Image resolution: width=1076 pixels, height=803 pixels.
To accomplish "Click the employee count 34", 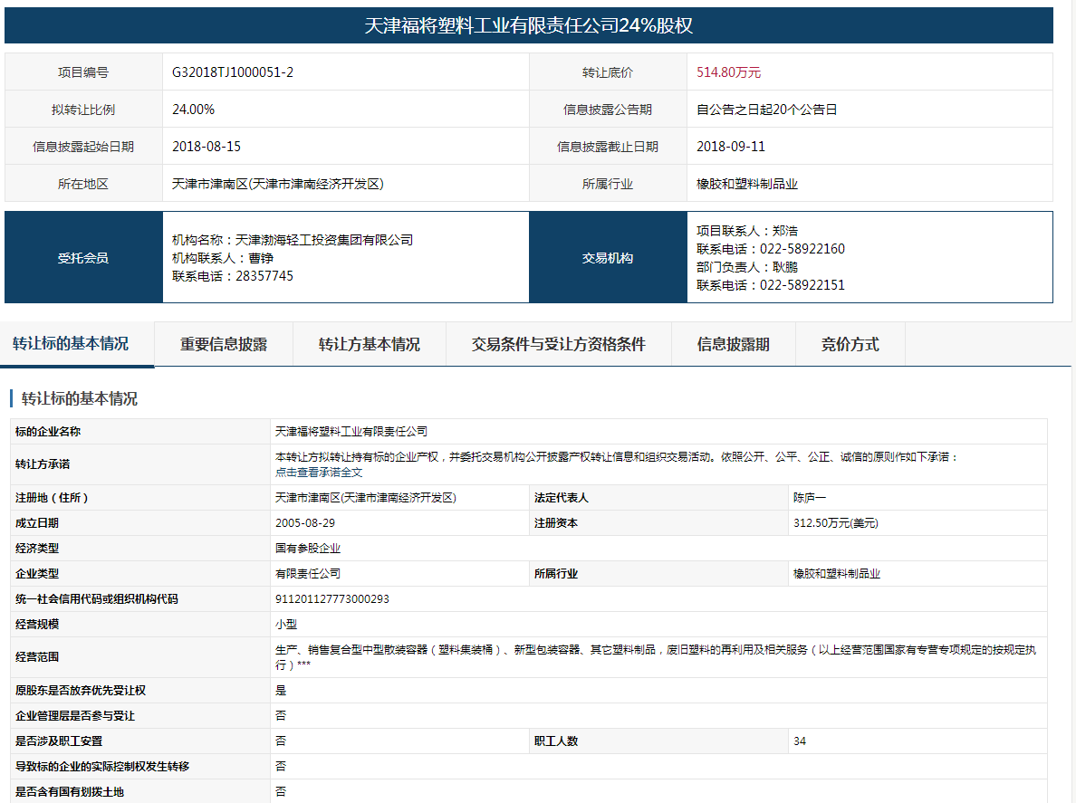I will click(800, 741).
